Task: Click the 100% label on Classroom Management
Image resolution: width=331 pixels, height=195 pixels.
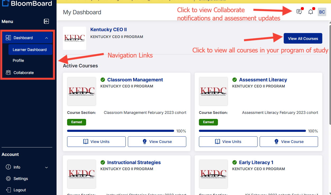Action: point(181,131)
